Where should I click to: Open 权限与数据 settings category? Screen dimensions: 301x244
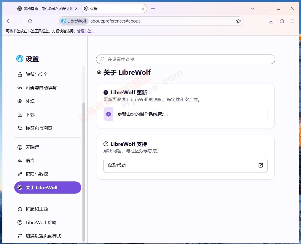pyautogui.click(x=48, y=174)
